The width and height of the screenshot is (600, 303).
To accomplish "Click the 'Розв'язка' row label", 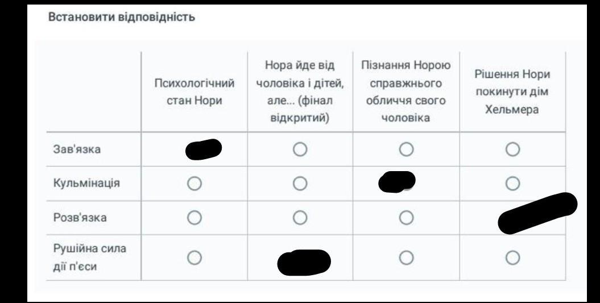I will [x=79, y=218].
